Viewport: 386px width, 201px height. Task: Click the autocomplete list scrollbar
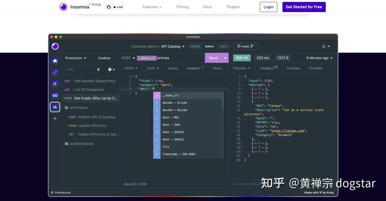tap(222, 100)
